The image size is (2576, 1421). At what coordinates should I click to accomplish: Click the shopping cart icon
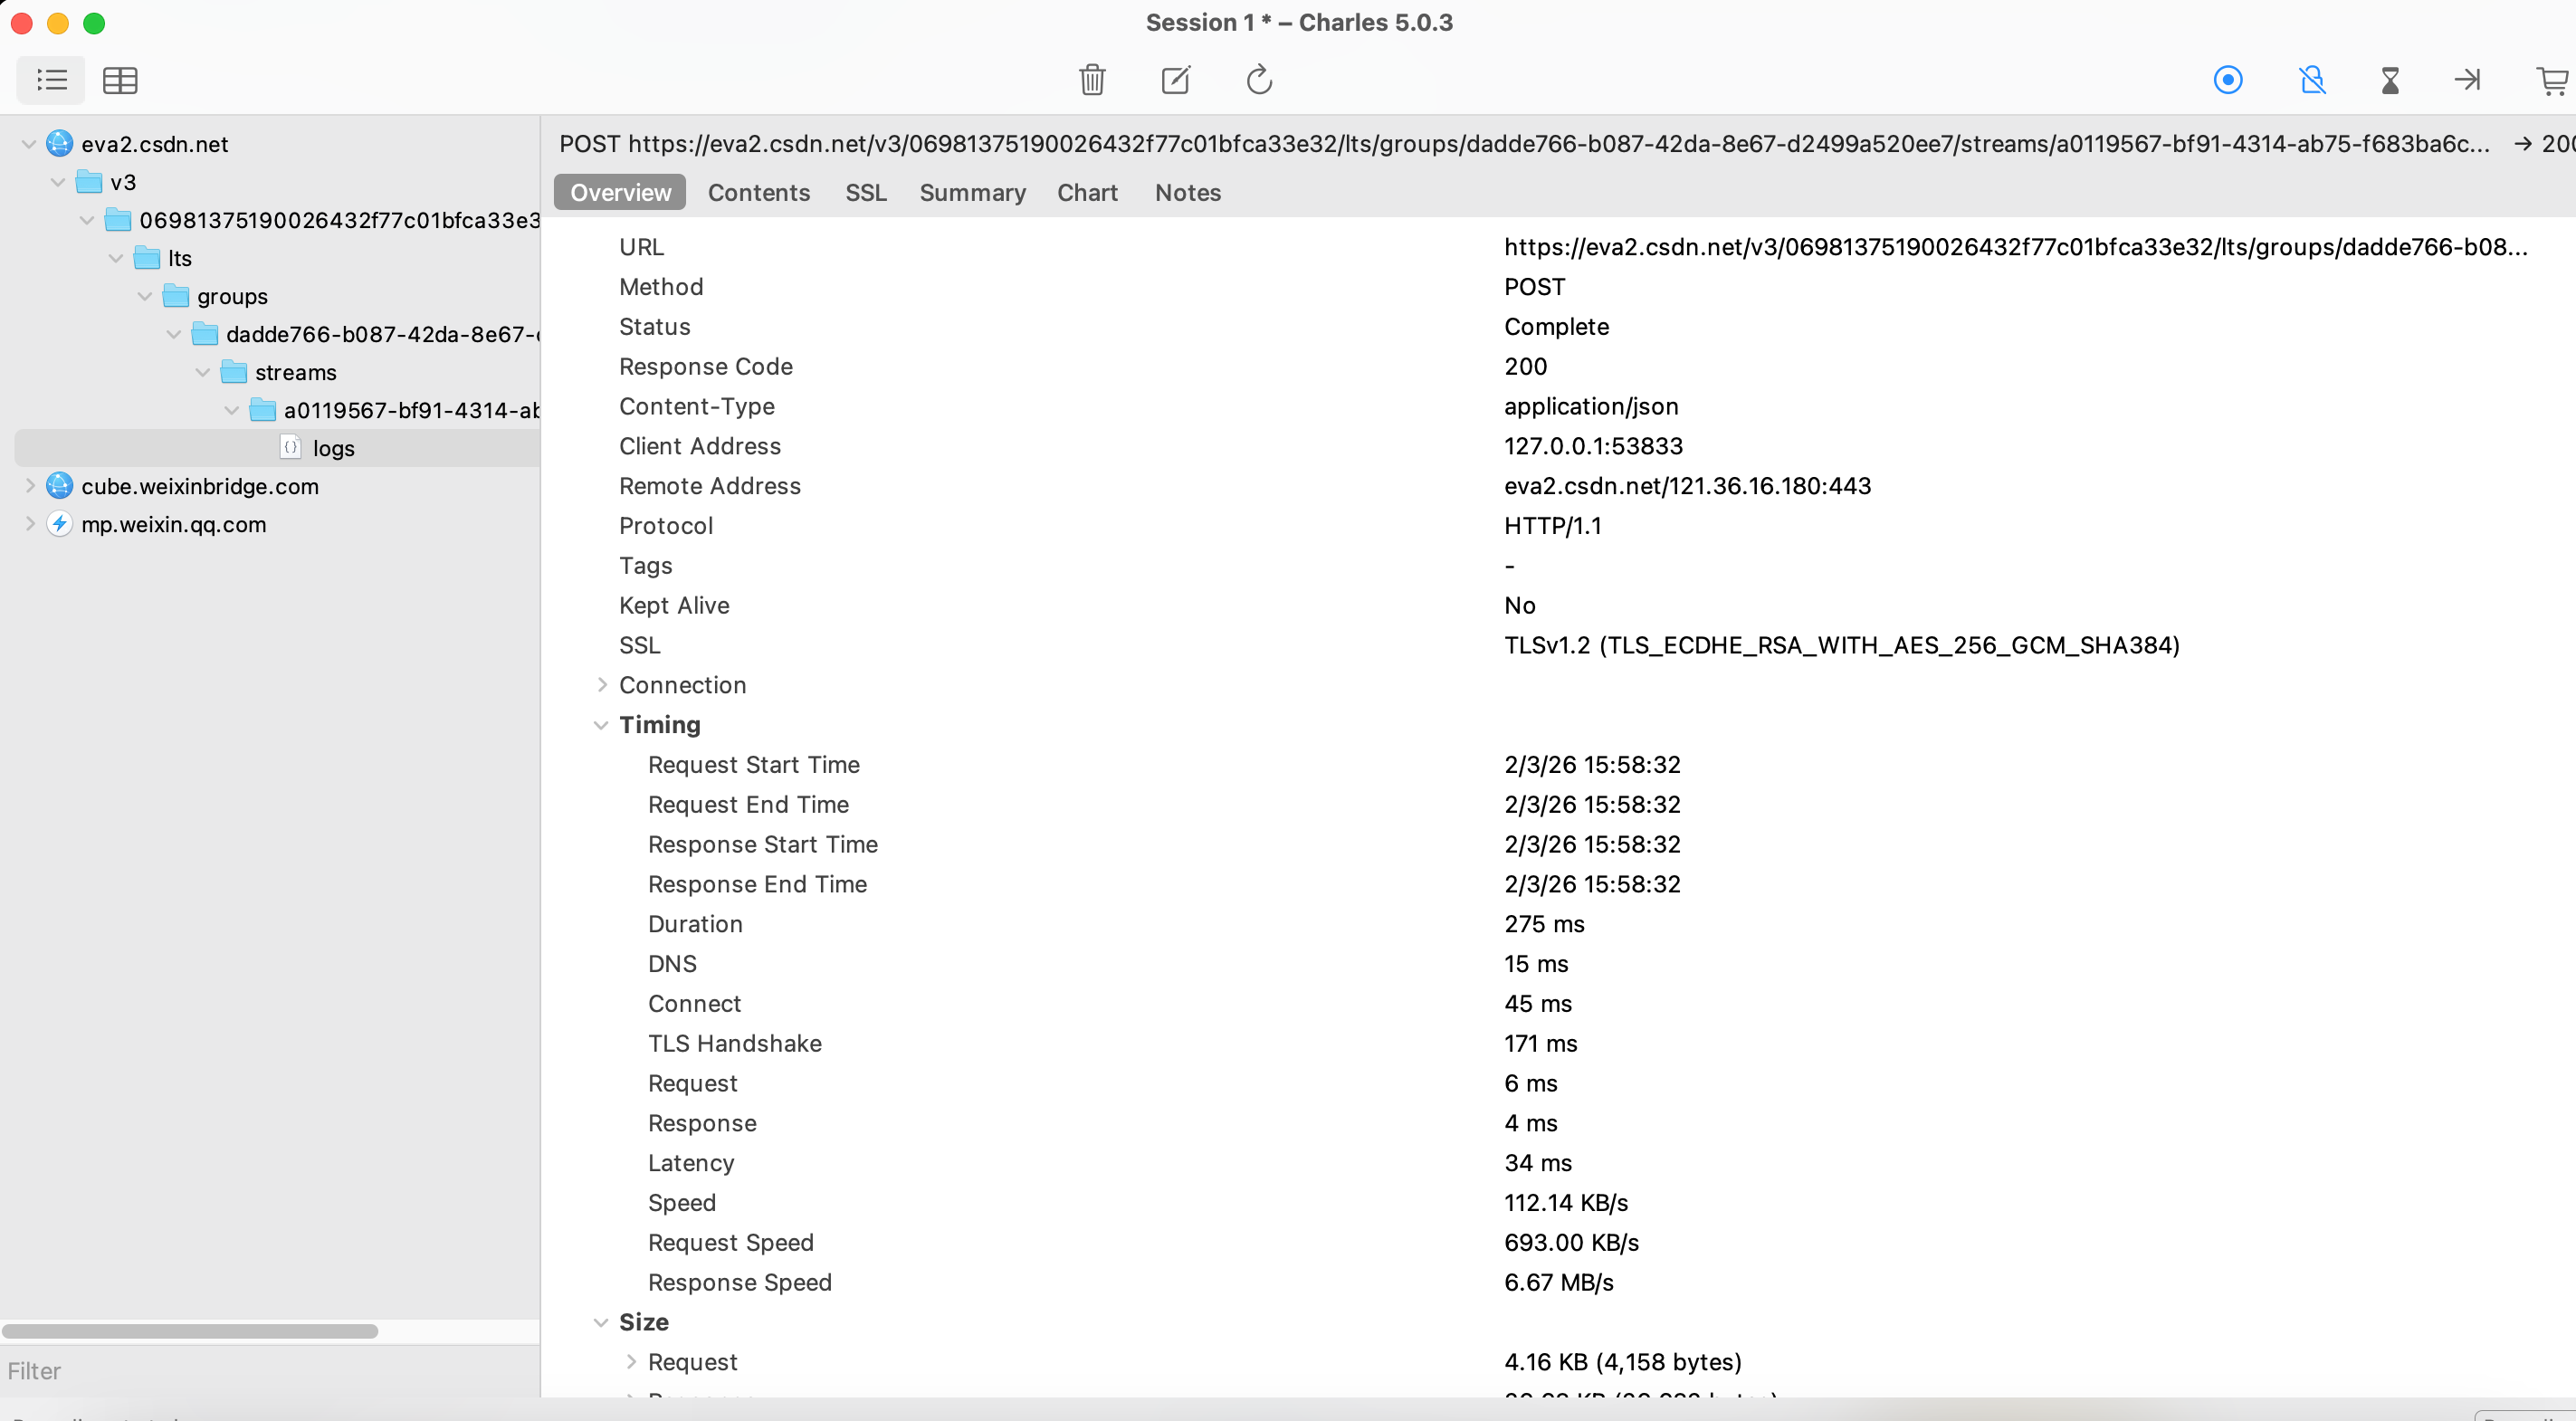click(2551, 80)
